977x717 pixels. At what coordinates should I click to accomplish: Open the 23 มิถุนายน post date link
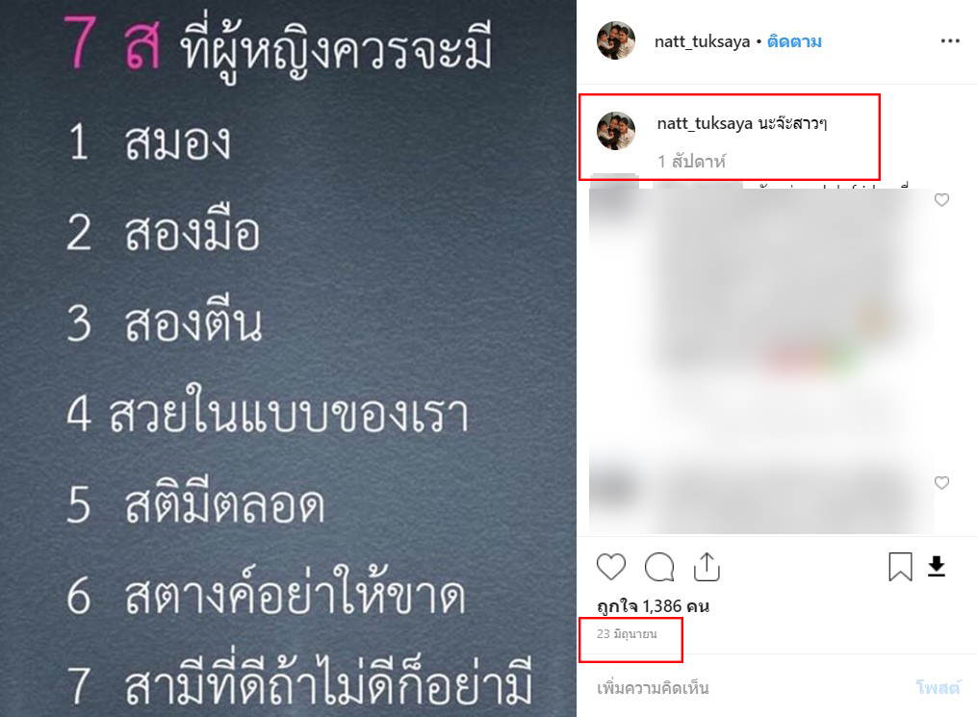pos(627,634)
